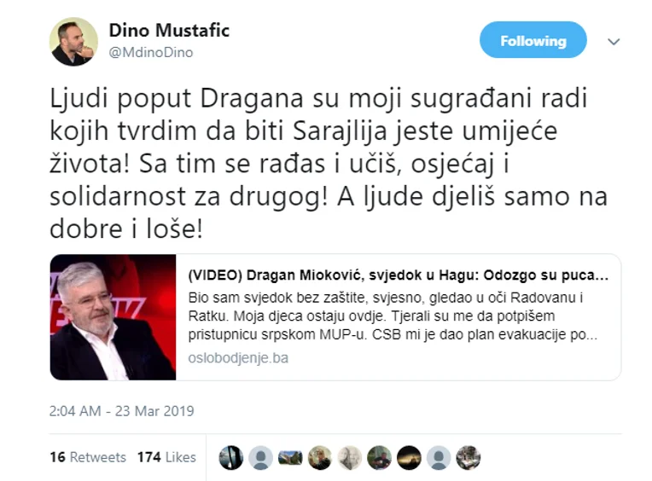Open the @MdinoDino handle

point(151,53)
